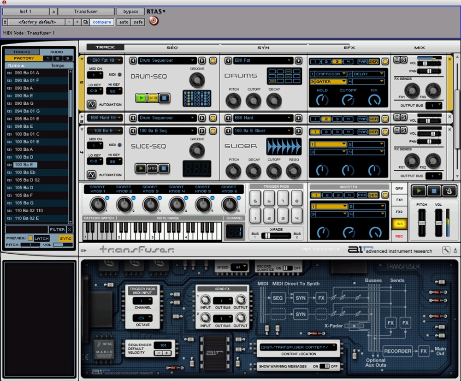Viewport: 461px width, 381px height.
Task: Click the bypass button
Action: tap(130, 12)
